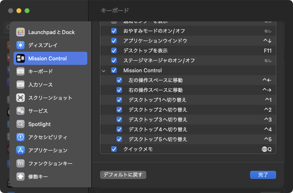
Task: Click the 完了 button
Action: tap(263, 175)
